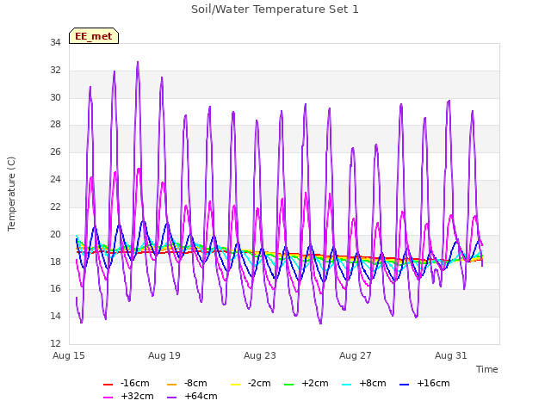551x413 pixels.
Task: Click the 14 y-axis tick label
Action: click(55, 317)
